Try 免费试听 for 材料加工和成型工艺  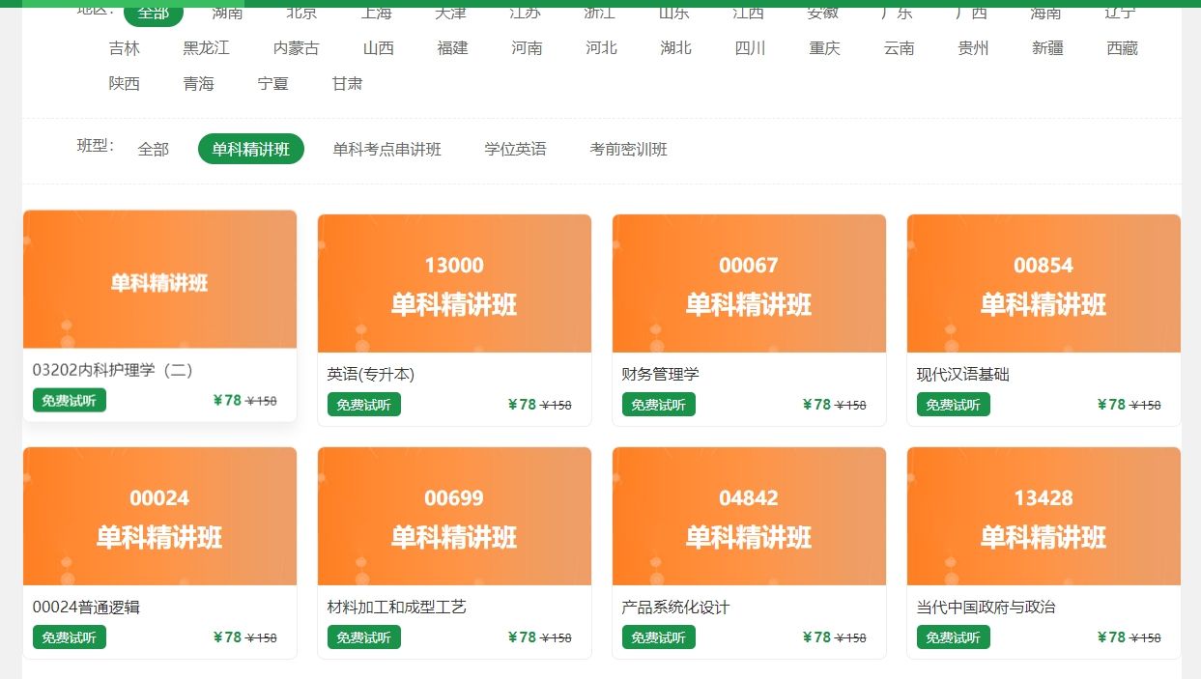[x=364, y=637]
